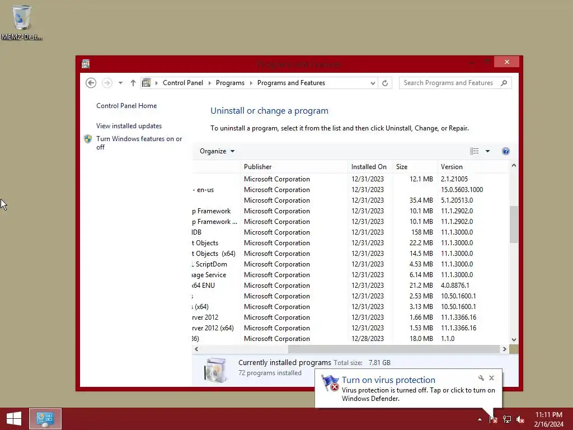This screenshot has width=573, height=430.
Task: Select the row sized 35.4 MB
Action: coord(350,200)
